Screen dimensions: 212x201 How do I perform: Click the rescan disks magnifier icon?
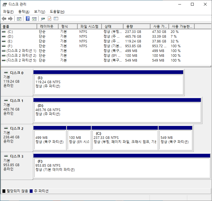43,19
